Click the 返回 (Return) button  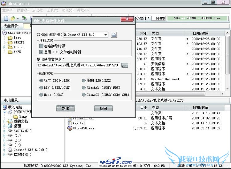[x=103, y=108]
